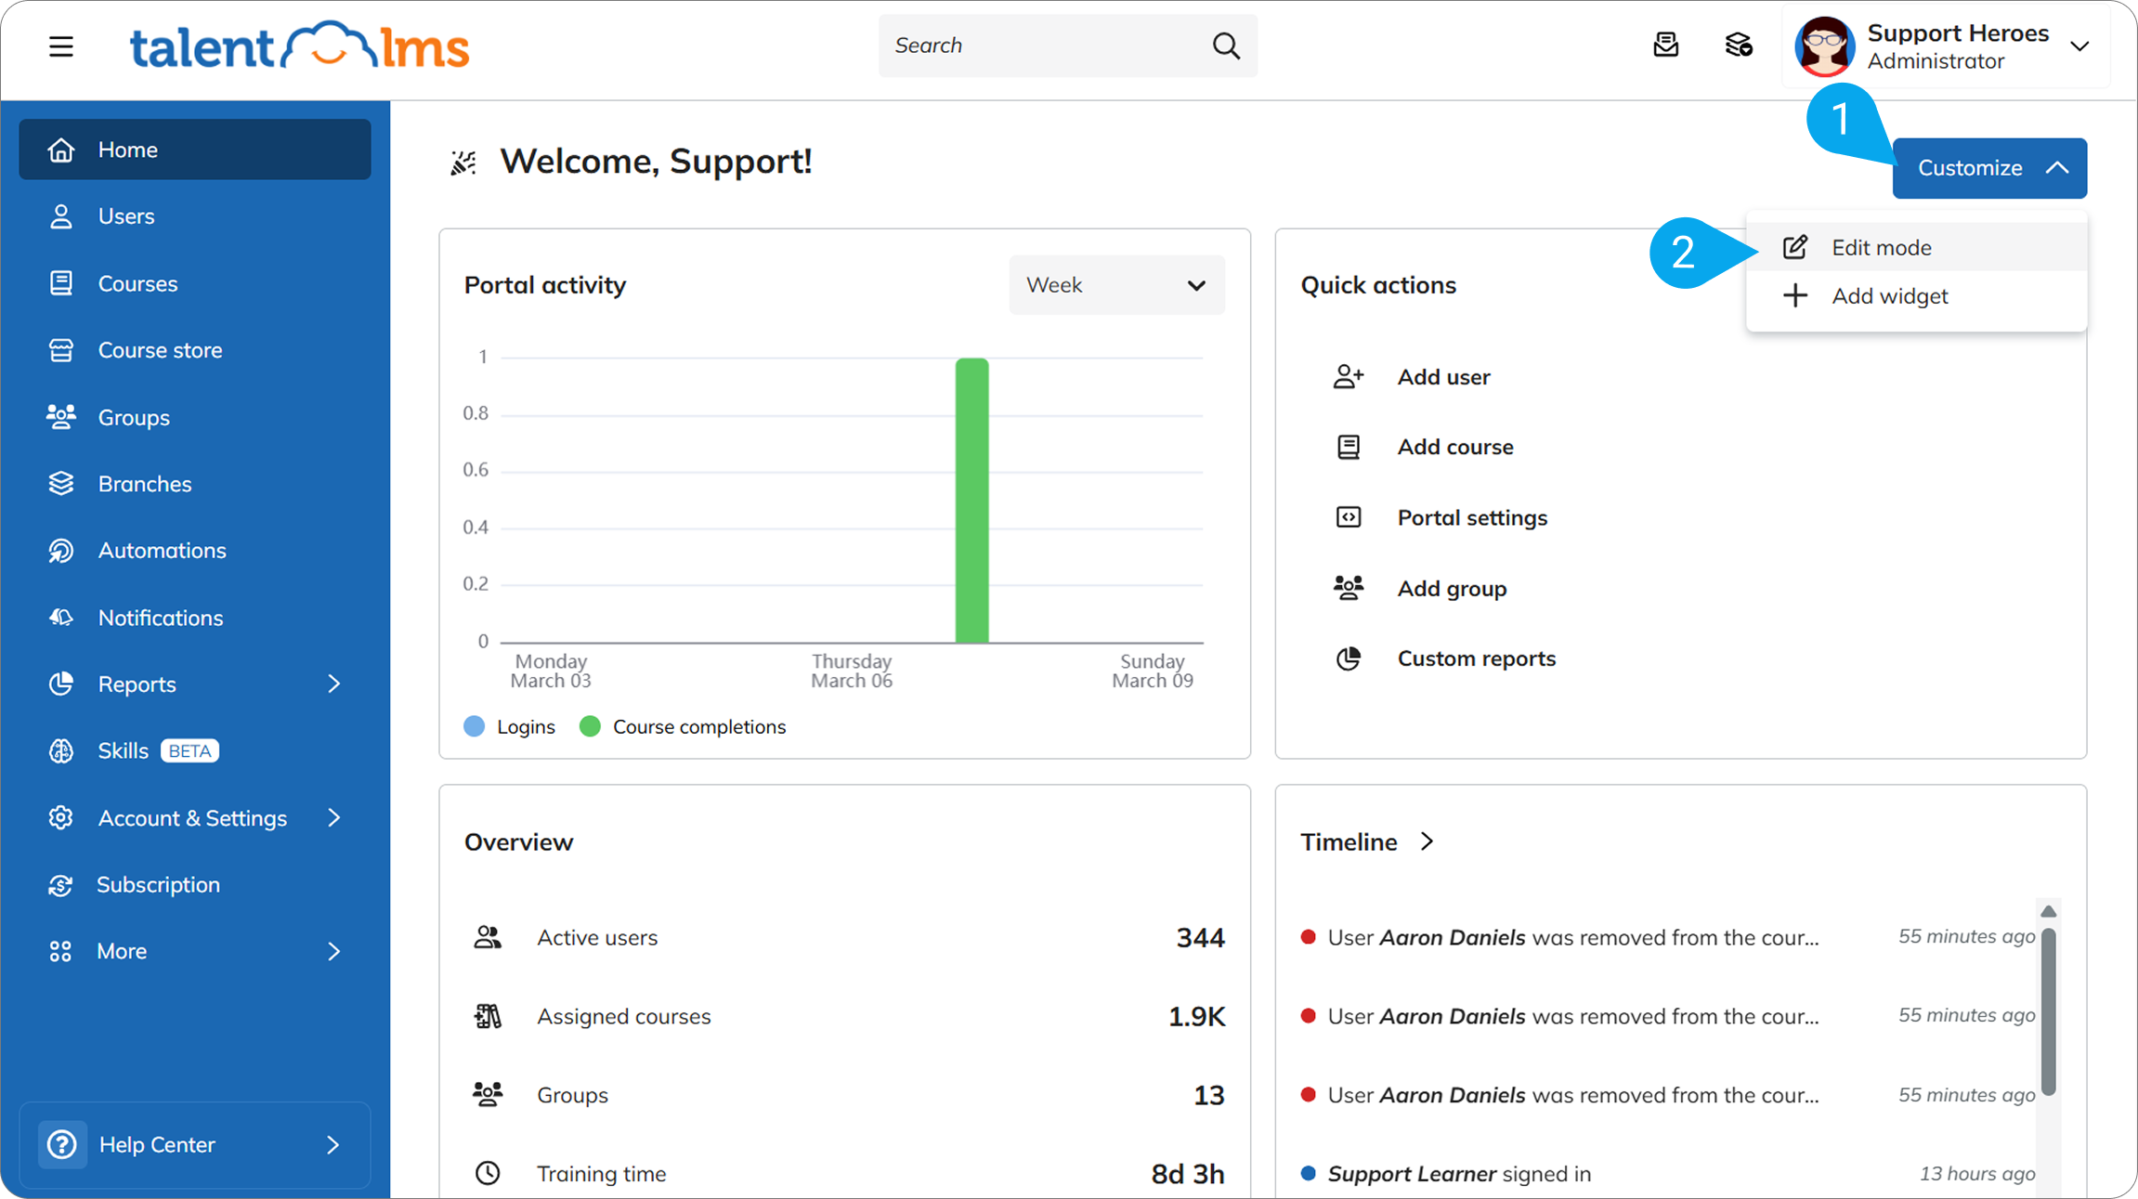This screenshot has width=2138, height=1199.
Task: Click the layers icon beside messages
Action: 1738,45
